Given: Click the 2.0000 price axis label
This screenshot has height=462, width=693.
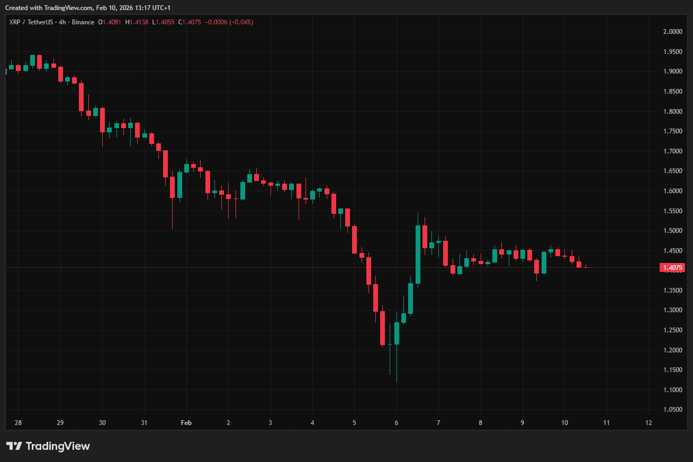Looking at the screenshot, I should (x=672, y=32).
